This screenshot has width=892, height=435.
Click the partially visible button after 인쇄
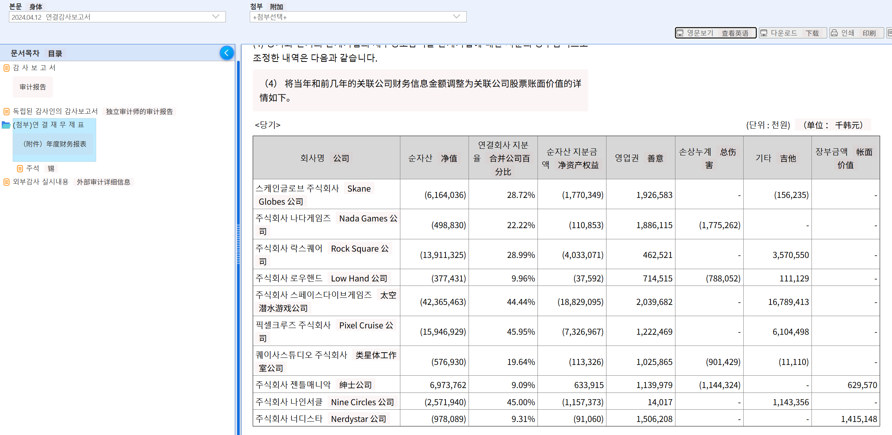click(889, 33)
